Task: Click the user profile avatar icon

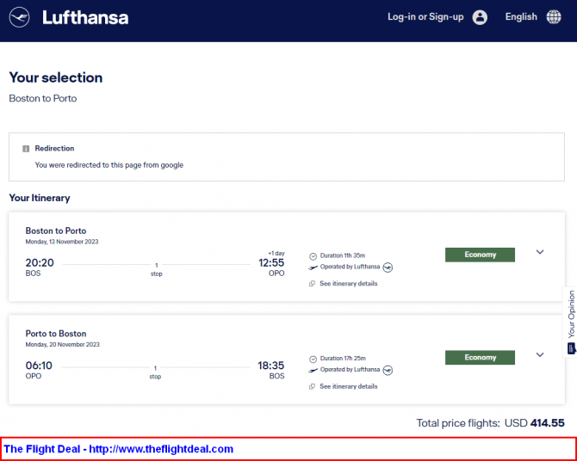Action: click(480, 17)
